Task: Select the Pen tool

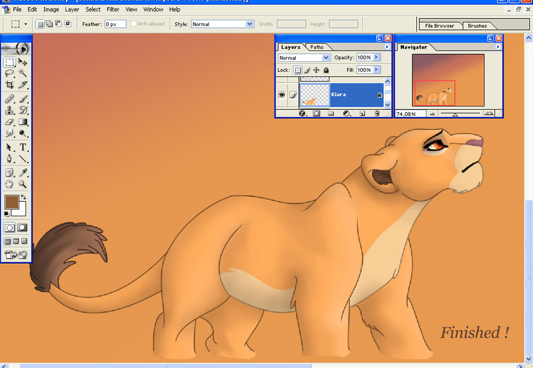Action: [x=10, y=159]
